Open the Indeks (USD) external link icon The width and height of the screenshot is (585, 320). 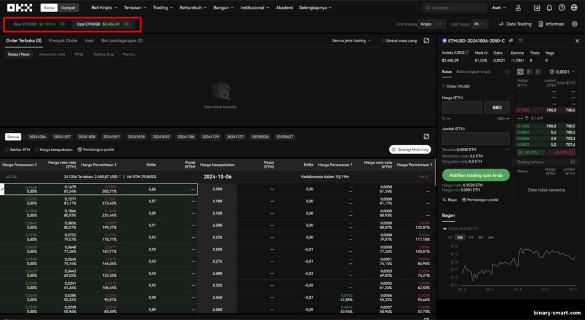coord(466,52)
